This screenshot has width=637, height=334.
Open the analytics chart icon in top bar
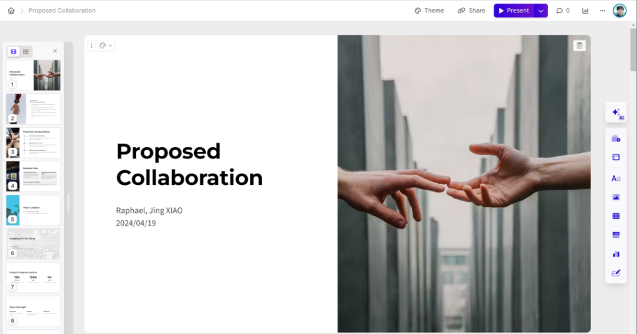coord(585,11)
